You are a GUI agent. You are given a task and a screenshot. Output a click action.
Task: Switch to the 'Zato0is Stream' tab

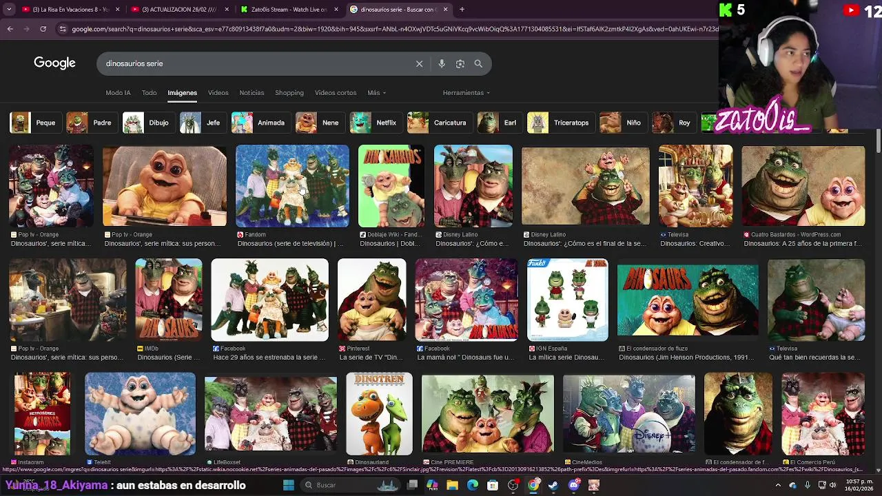pyautogui.click(x=289, y=10)
